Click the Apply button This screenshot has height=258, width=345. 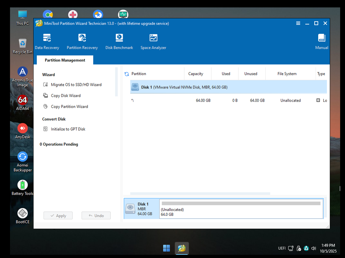(x=58, y=215)
